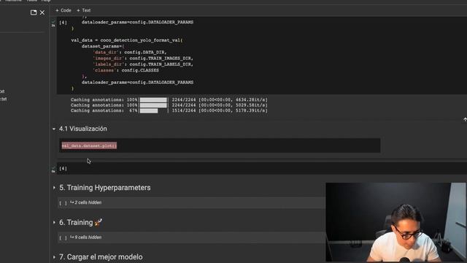Click the 'classes': config.CLASSES line
This screenshot has width=467, height=263.
pos(126,70)
